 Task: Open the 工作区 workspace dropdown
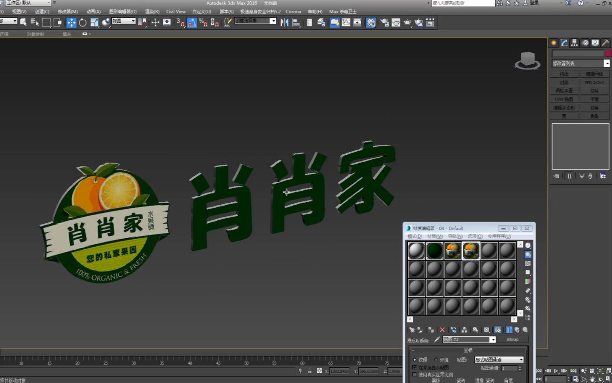click(28, 3)
